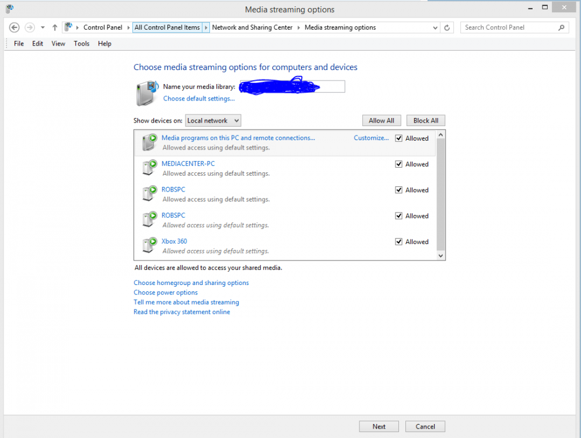Click the first ROBSPC device icon
Viewport: 581px width, 438px height.
coord(149,193)
